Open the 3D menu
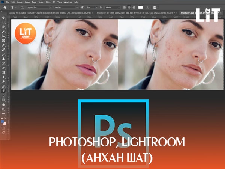The image size is (225, 169). coord(54,2)
